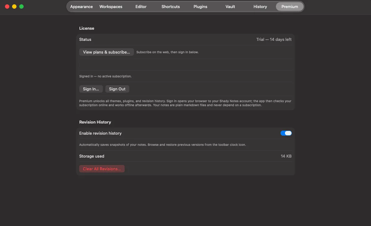This screenshot has height=226, width=371.
Task: Click the Sign Out button
Action: 117,89
